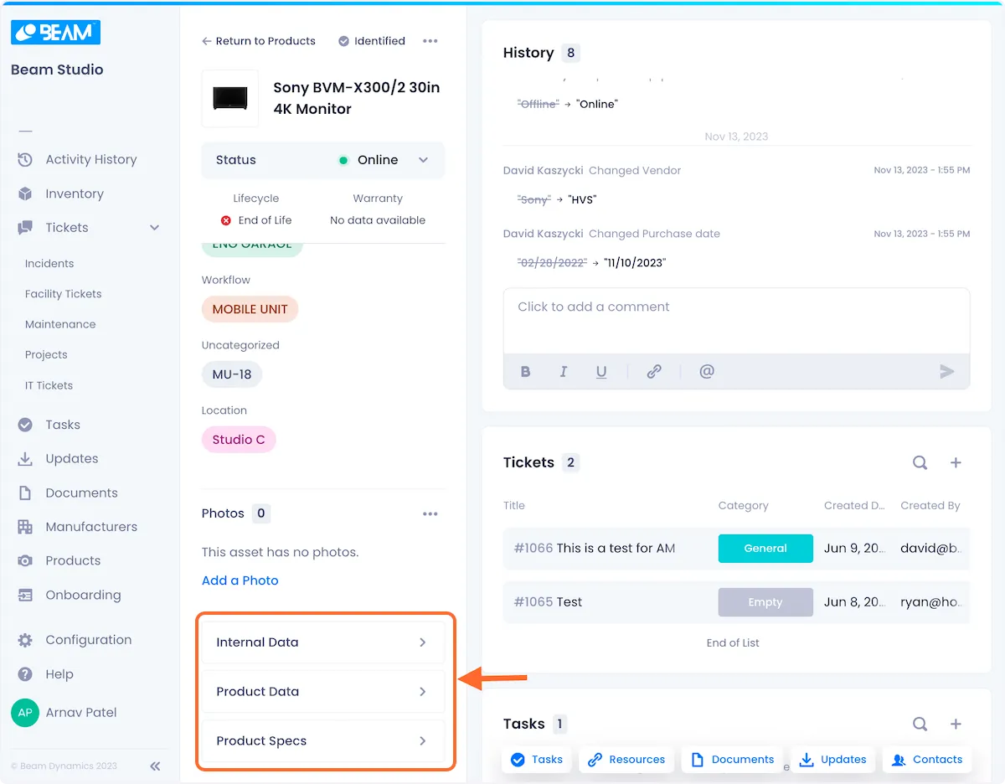Collapse the Tickets submenu chevron in sidebar
The height and width of the screenshot is (784, 1005).
tap(154, 228)
